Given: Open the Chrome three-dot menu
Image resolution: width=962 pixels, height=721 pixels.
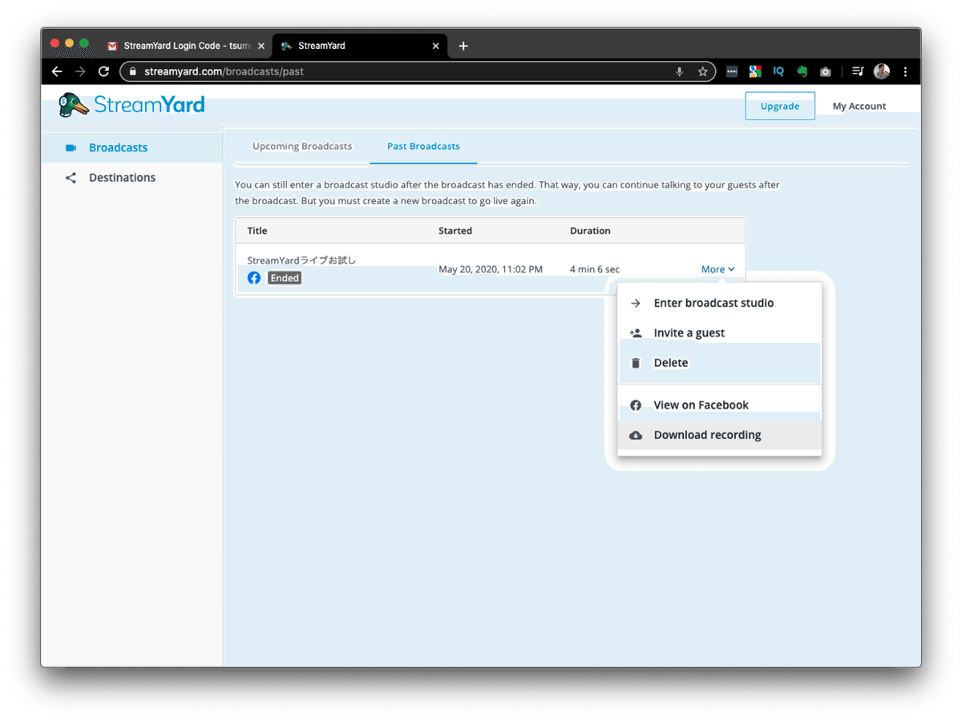Looking at the screenshot, I should 905,71.
